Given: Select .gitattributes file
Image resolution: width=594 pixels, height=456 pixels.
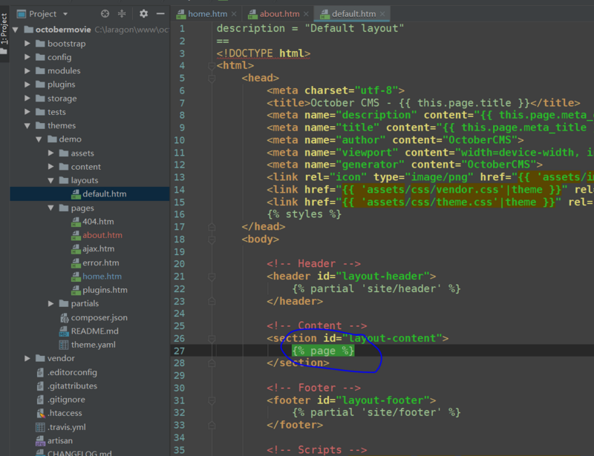Looking at the screenshot, I should click(72, 386).
